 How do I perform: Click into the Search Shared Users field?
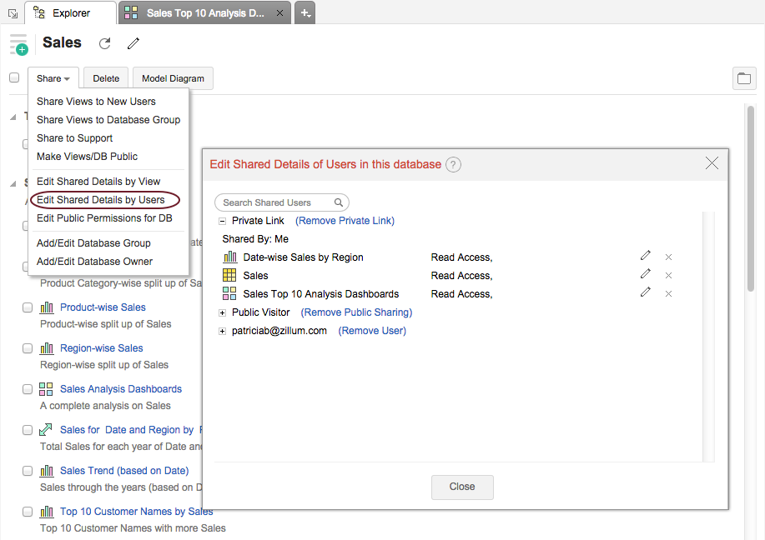[277, 202]
